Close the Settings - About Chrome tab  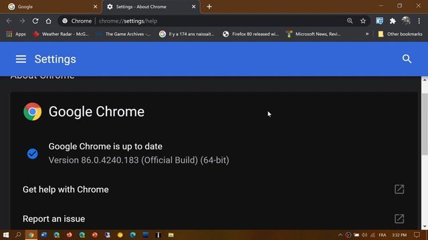click(193, 7)
